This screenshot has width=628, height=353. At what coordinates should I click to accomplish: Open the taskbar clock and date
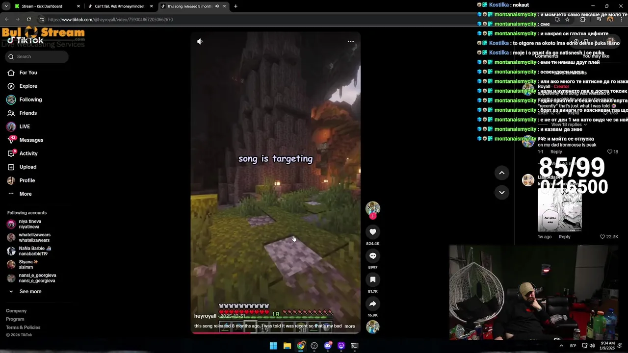607,346
